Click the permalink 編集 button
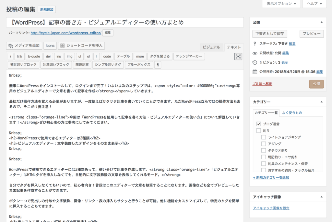Screen dimensions: 332x222 click(x=108, y=33)
